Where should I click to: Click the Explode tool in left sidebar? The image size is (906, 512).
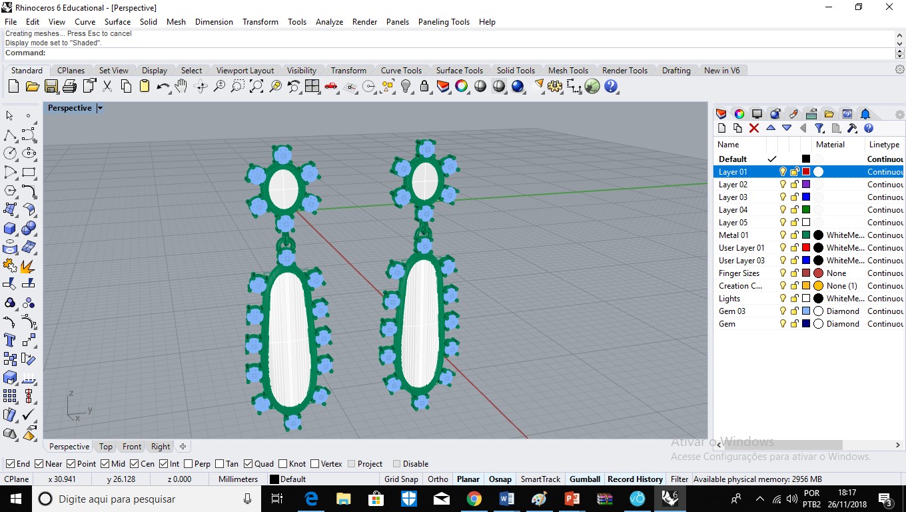pos(28,267)
